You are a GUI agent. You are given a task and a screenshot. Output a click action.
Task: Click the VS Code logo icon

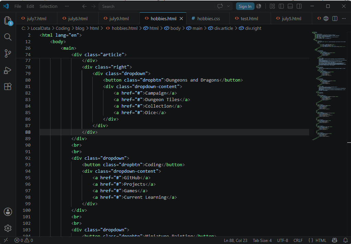click(x=5, y=6)
